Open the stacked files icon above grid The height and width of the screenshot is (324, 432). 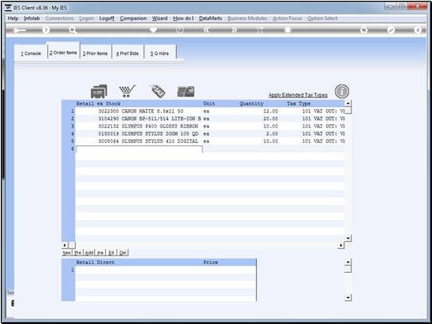pyautogui.click(x=99, y=91)
